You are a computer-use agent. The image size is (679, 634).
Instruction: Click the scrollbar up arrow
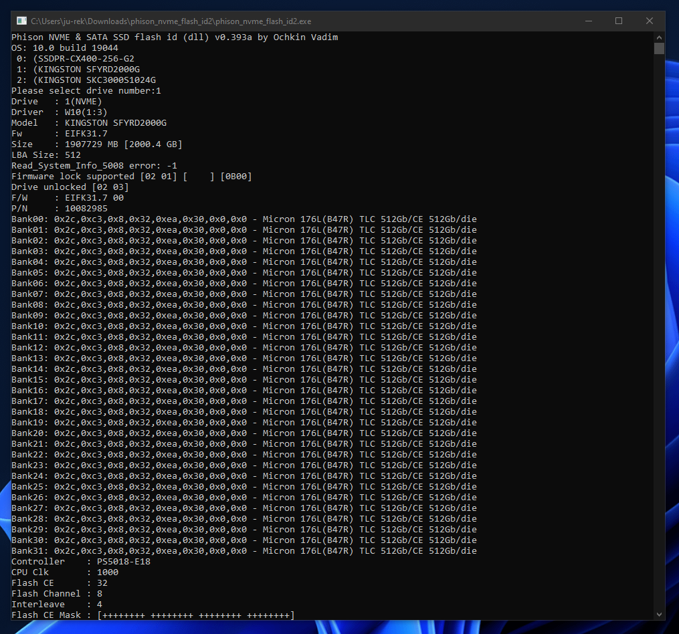tap(659, 37)
